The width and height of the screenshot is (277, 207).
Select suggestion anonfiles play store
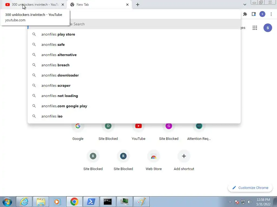[134, 34]
